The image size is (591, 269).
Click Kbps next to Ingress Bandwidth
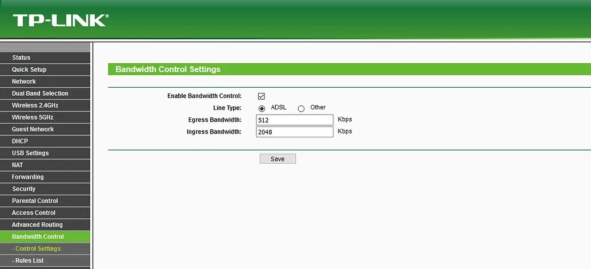[345, 132]
